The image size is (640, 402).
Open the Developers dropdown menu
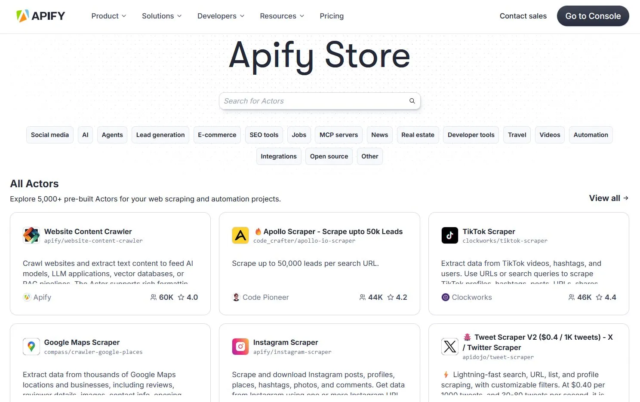coord(221,16)
